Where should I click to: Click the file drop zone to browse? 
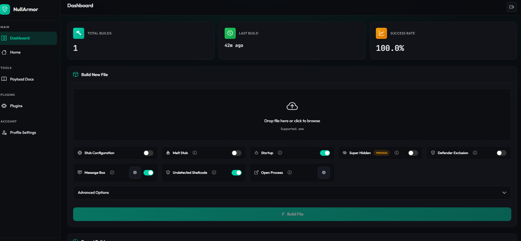(292, 115)
